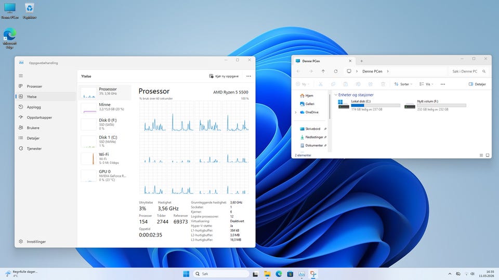Switch to large icons view in status bar
Viewport: 499px width, 280px height.
pyautogui.click(x=488, y=155)
